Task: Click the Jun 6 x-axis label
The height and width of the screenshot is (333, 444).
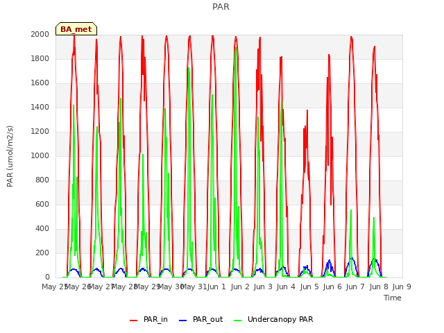Action: (x=332, y=287)
